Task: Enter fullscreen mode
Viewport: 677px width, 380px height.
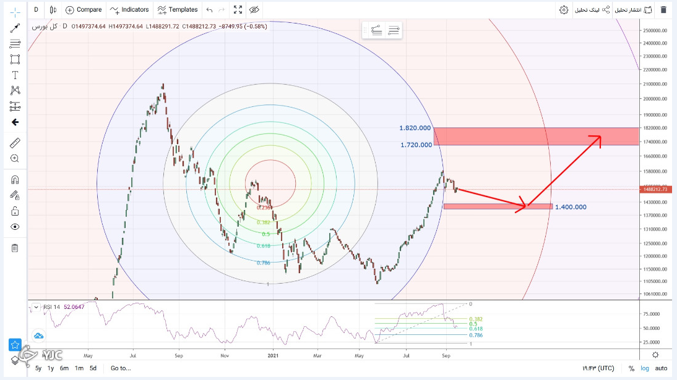Action: (x=238, y=10)
